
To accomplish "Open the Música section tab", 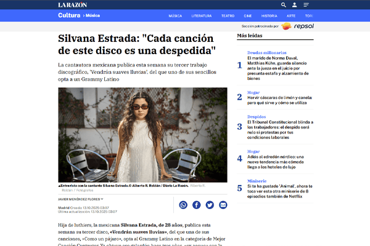I will tap(175, 15).
